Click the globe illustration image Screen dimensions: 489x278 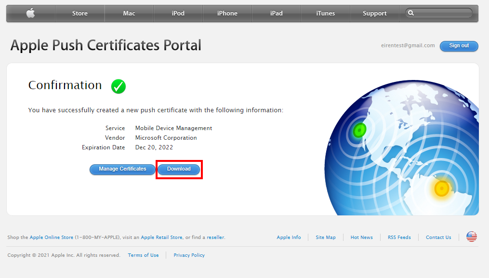point(402,147)
